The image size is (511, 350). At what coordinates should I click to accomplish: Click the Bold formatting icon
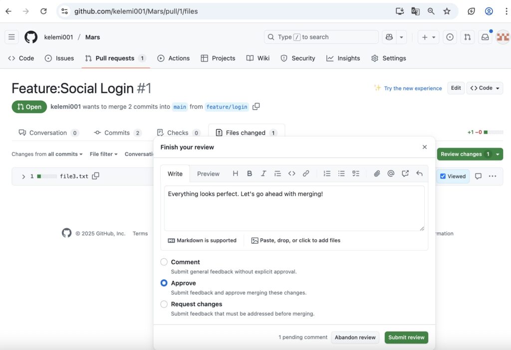tap(250, 174)
